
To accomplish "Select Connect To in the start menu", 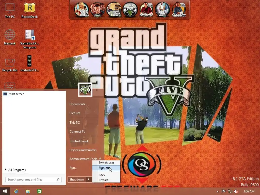I will 77,132.
